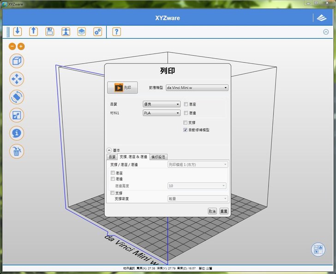This screenshot has width=336, height=274.
Task: Open the PLA material dropdown
Action: pos(162,113)
